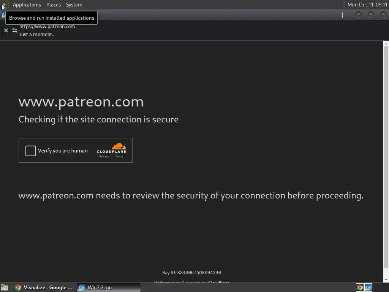Click the 'Just a moment...' page title

(38, 35)
